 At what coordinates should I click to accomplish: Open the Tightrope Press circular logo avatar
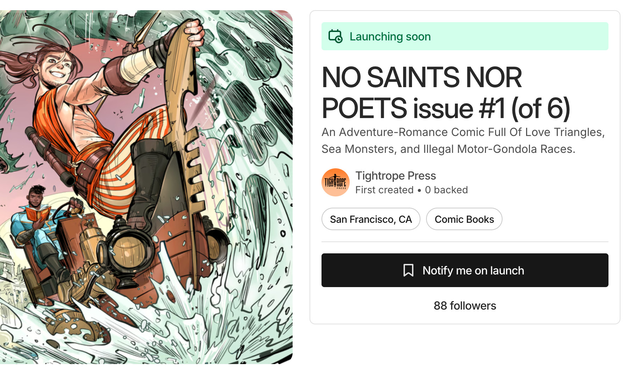335,182
